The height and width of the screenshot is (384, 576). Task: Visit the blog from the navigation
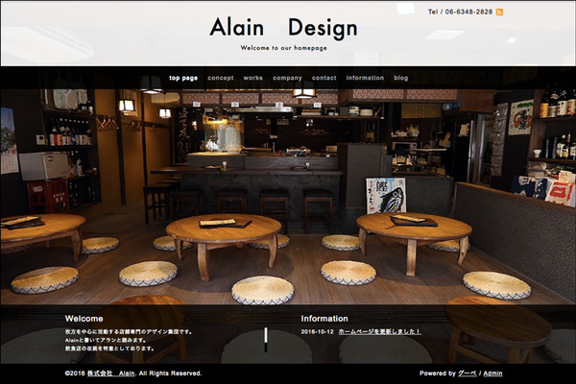[x=401, y=78]
